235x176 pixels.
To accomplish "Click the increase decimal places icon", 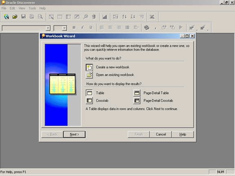I will tap(164, 28).
